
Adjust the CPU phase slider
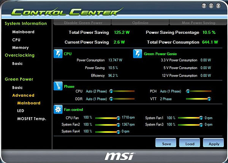tap(122, 91)
